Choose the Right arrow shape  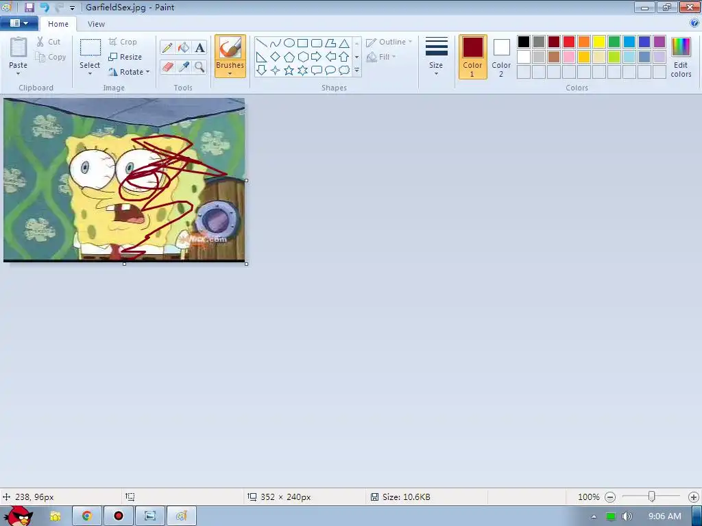coord(317,57)
